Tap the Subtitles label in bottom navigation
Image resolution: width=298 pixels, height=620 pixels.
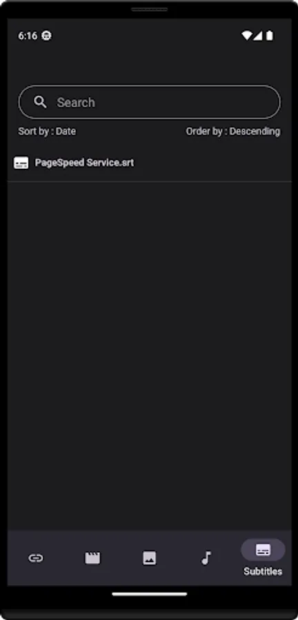pos(263,571)
